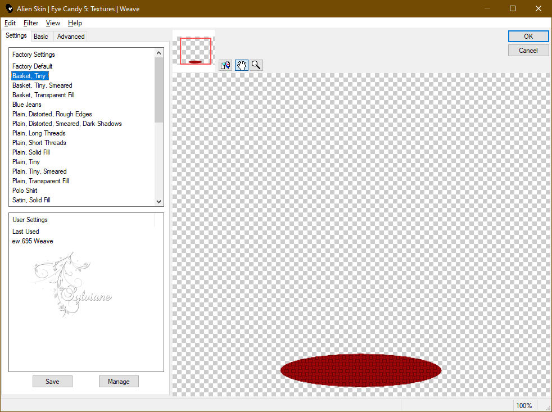
Task: Open the Edit menu
Action: 10,23
